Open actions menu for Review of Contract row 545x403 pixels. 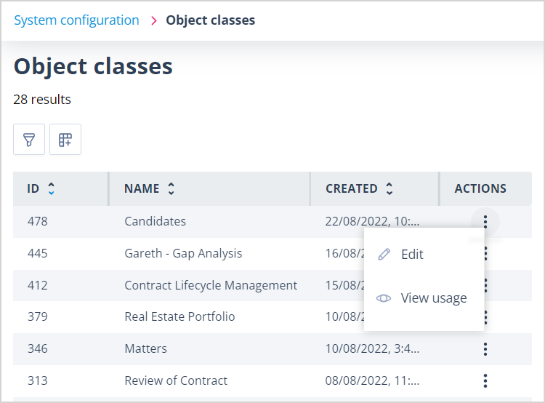pyautogui.click(x=485, y=380)
